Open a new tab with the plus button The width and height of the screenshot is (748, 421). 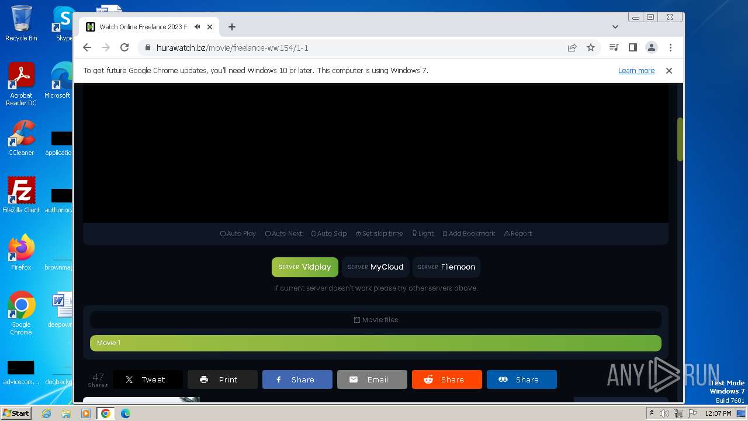232,27
